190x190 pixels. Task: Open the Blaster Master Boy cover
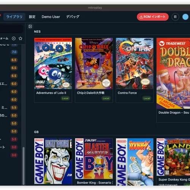coord(94,158)
